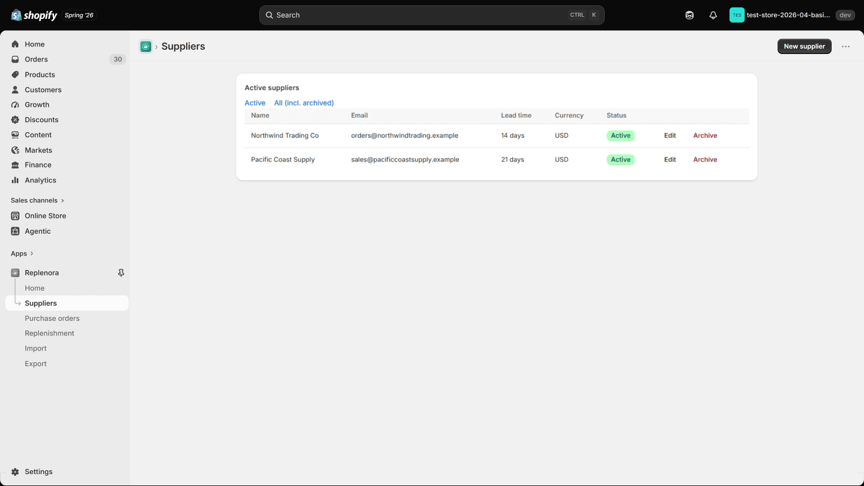
Task: Click the dev badge in top bar
Action: (x=845, y=15)
